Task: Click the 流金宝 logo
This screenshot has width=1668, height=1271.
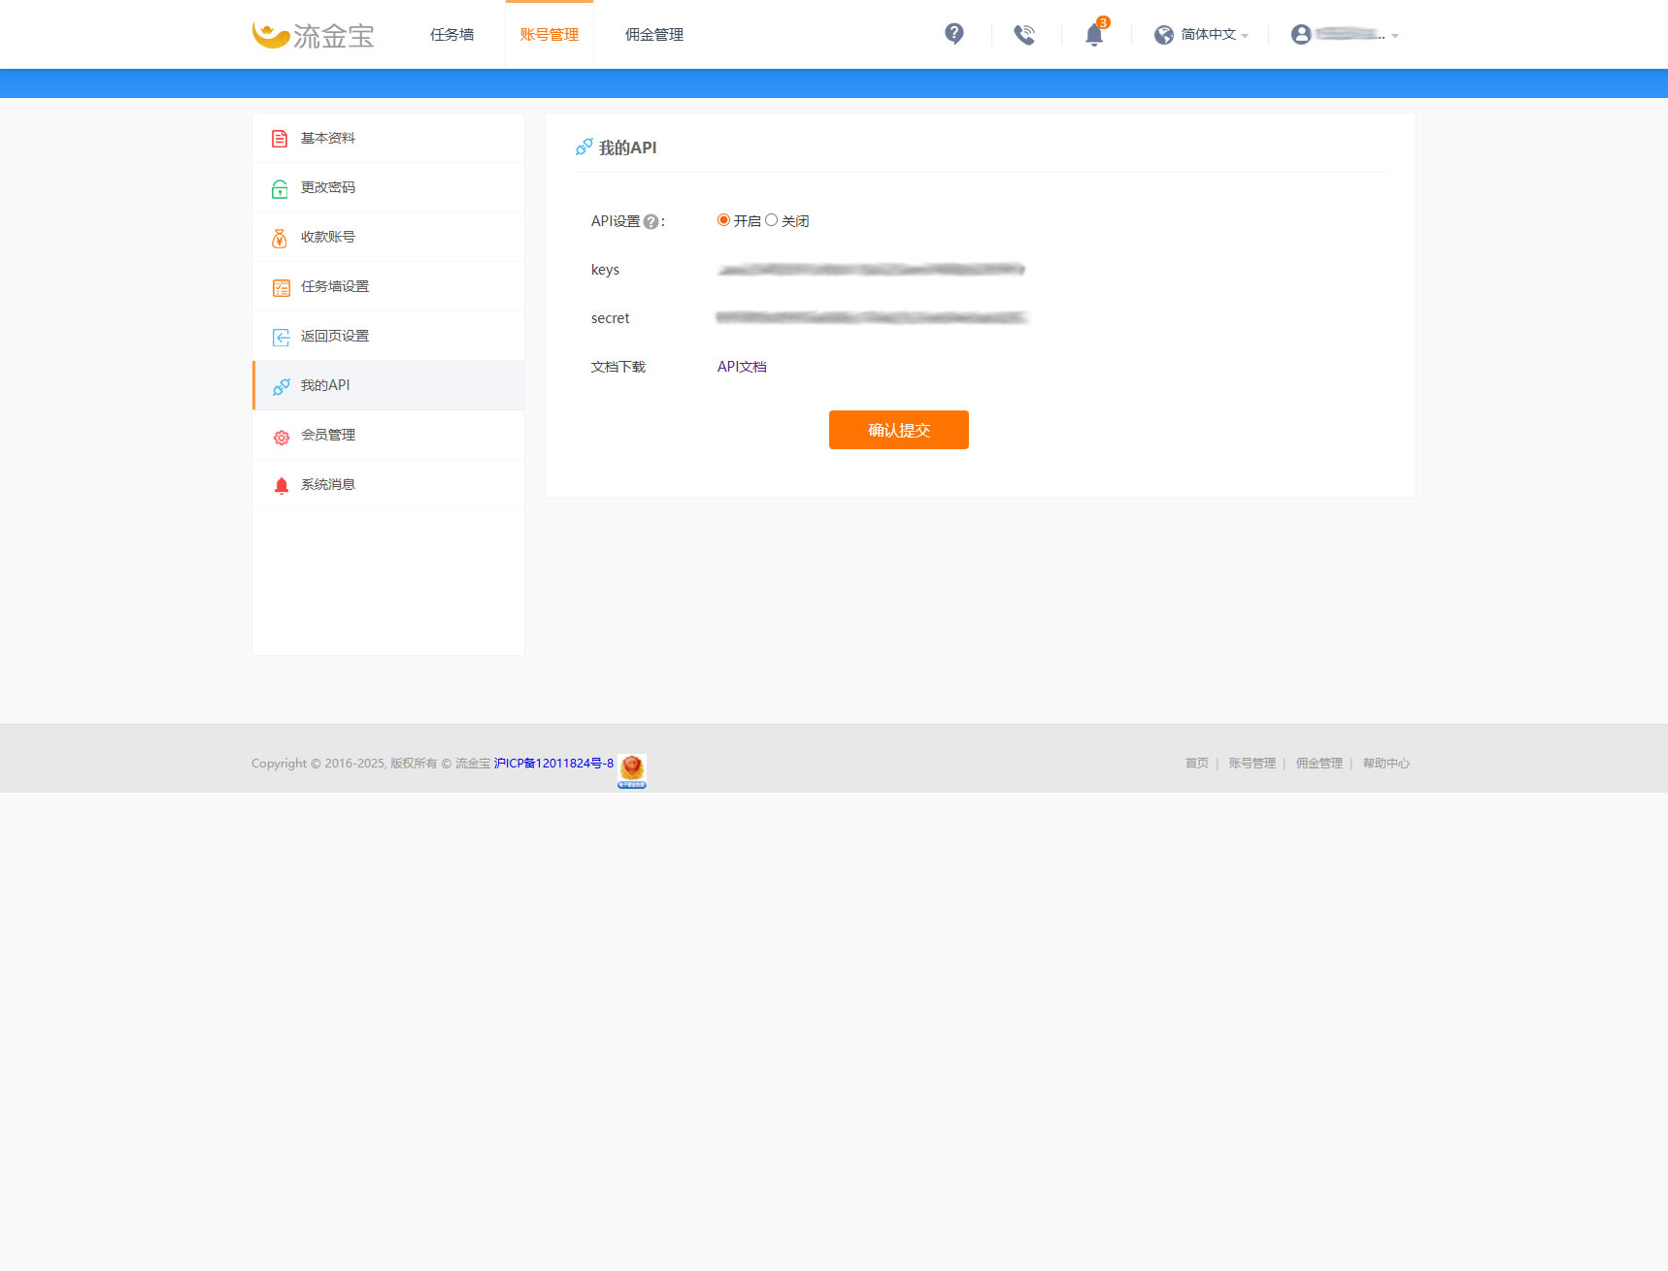Action: pyautogui.click(x=313, y=35)
